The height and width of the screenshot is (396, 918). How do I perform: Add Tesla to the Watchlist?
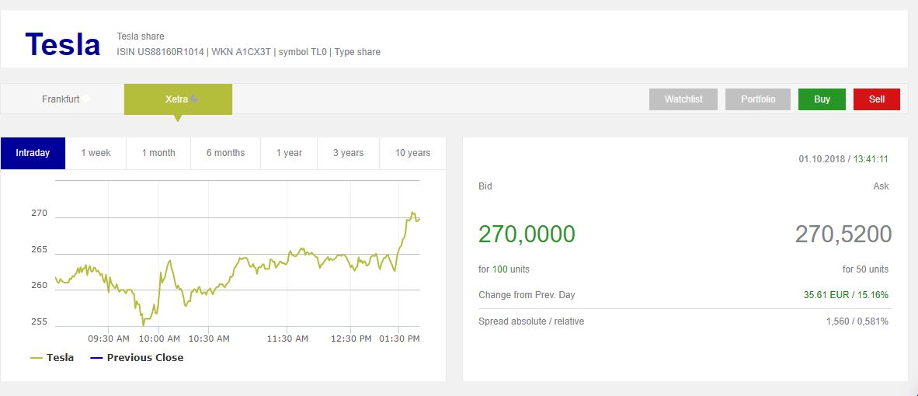pyautogui.click(x=683, y=99)
